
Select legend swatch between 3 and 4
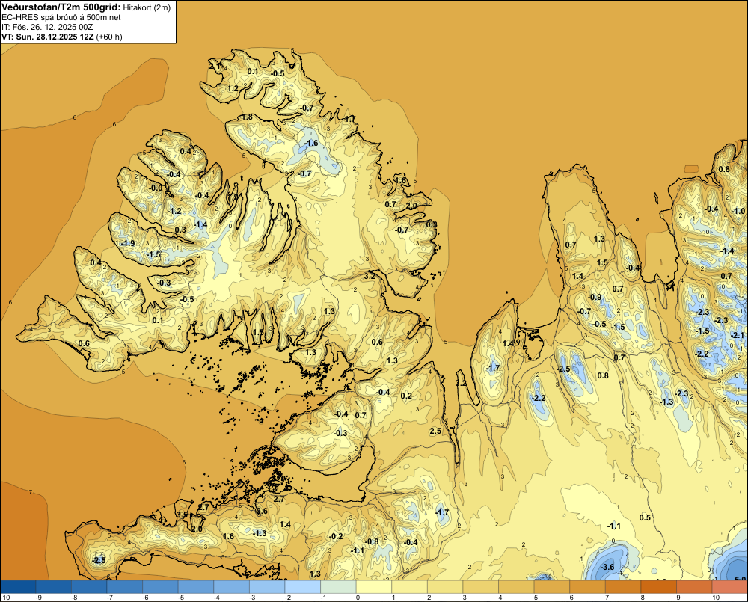click(481, 587)
